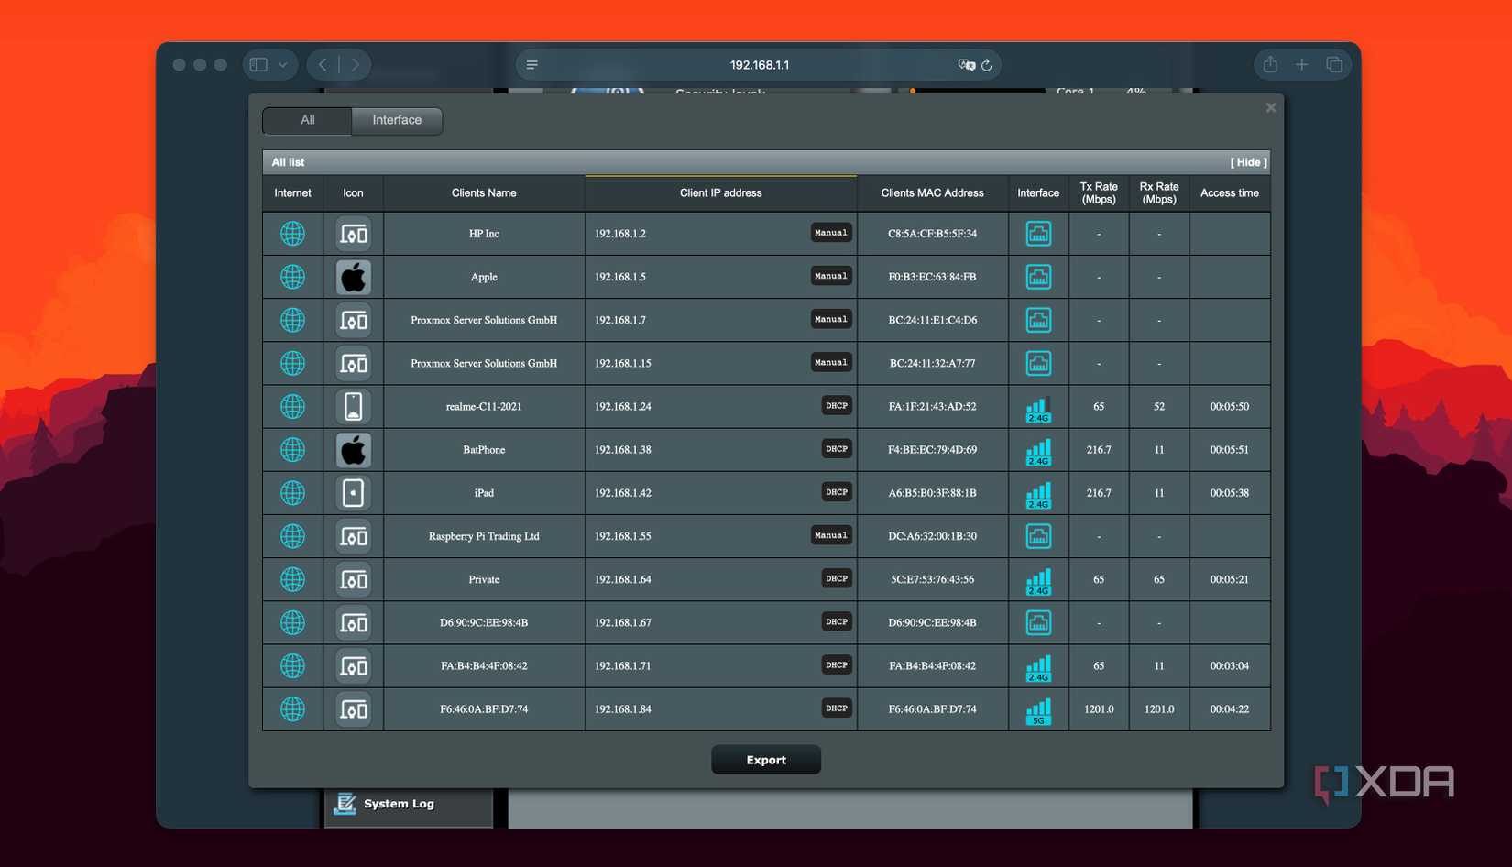Open the sidebar dropdown chevron
The image size is (1512, 867).
click(x=283, y=65)
